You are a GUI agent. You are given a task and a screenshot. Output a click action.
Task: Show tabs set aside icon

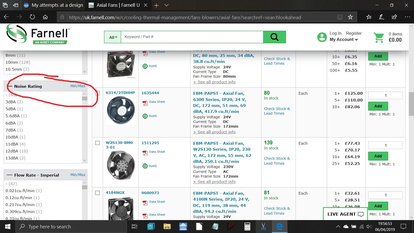pos(16,5)
